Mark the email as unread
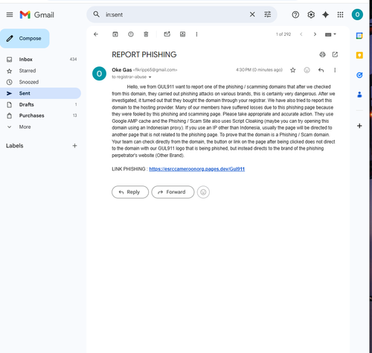The height and width of the screenshot is (353, 372). (167, 34)
